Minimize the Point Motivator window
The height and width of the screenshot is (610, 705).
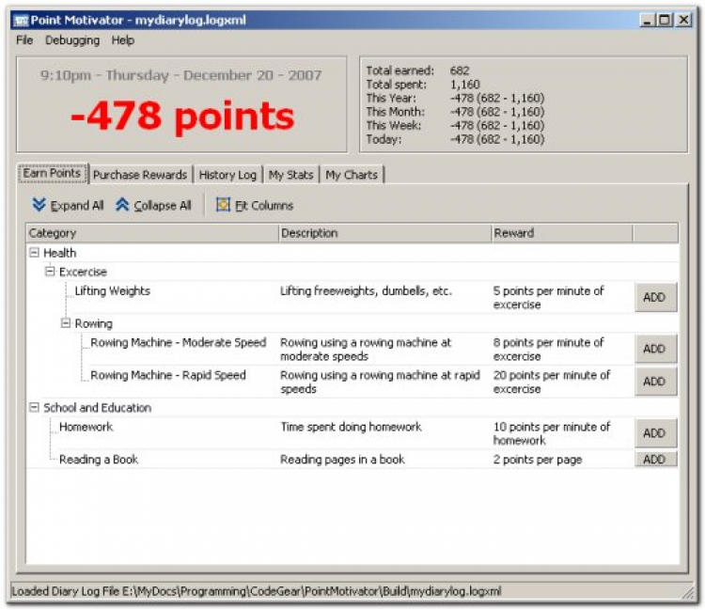(647, 20)
